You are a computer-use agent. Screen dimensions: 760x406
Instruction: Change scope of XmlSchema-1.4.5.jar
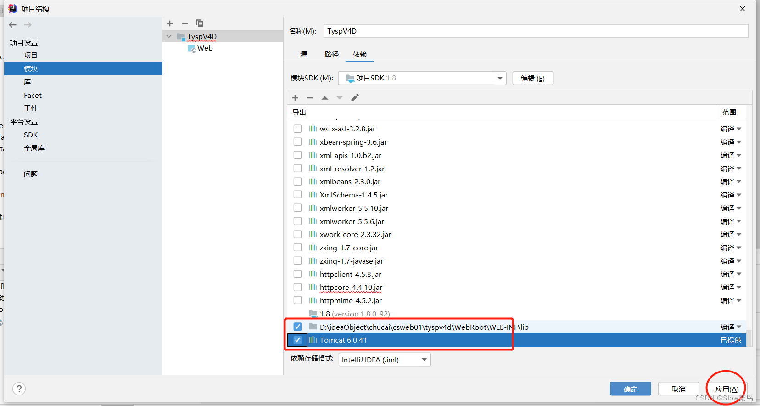(731, 195)
